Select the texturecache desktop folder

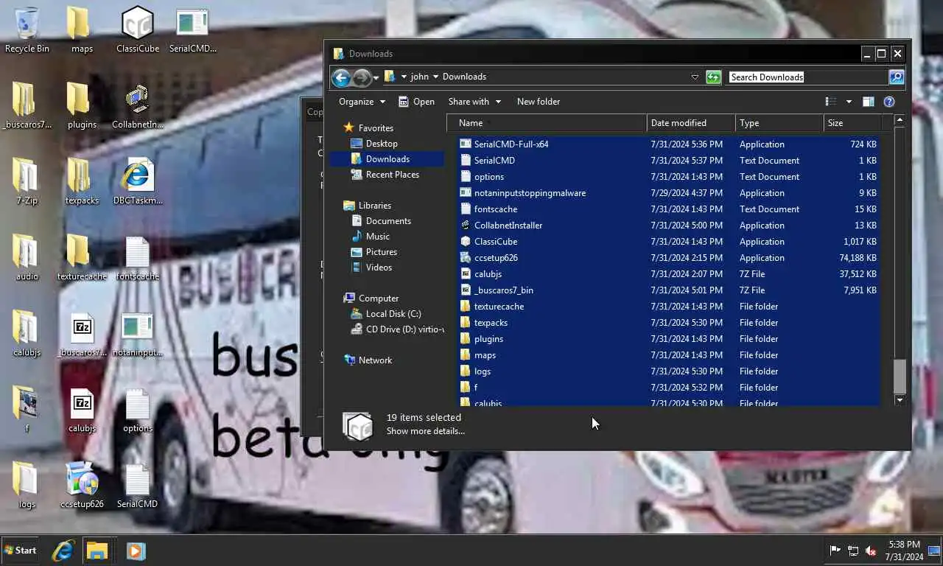[x=82, y=259]
